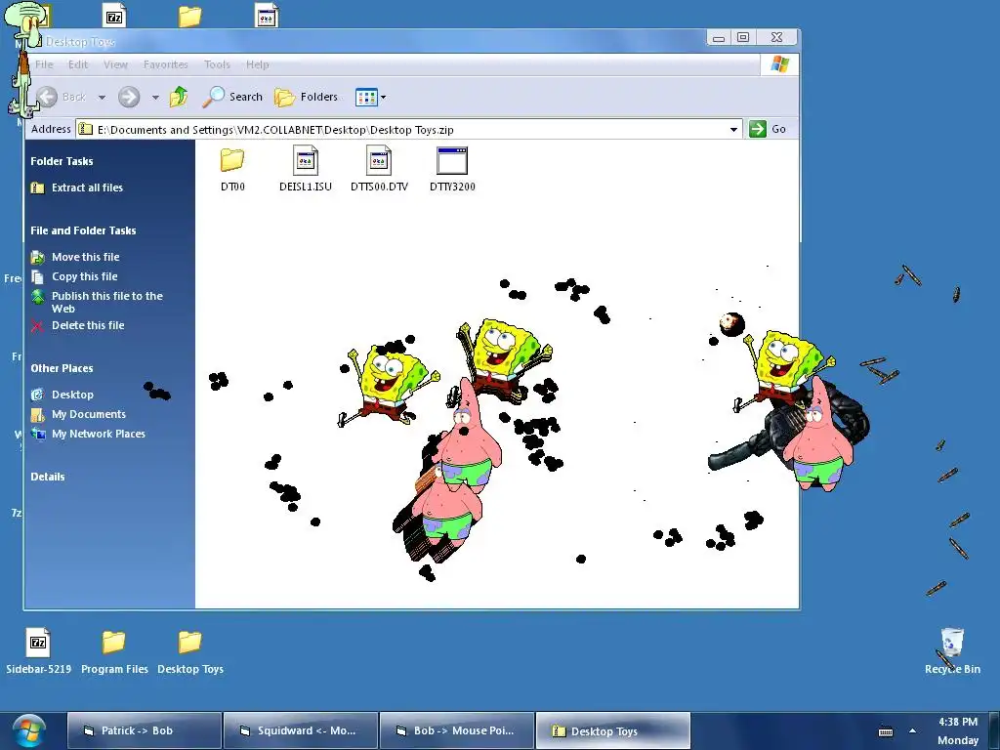The height and width of the screenshot is (750, 1000).
Task: Collapse the Other Places header
Action: 62,368
